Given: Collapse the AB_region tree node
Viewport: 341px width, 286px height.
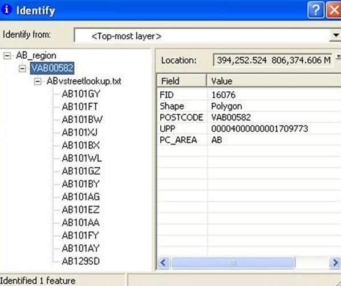Looking at the screenshot, I should coord(7,56).
